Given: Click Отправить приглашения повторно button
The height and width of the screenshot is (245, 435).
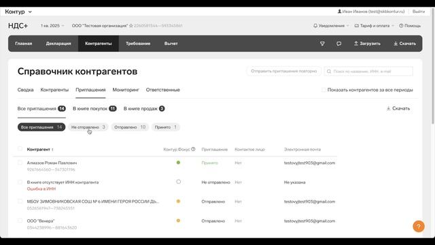Looking at the screenshot, I should pos(284,71).
